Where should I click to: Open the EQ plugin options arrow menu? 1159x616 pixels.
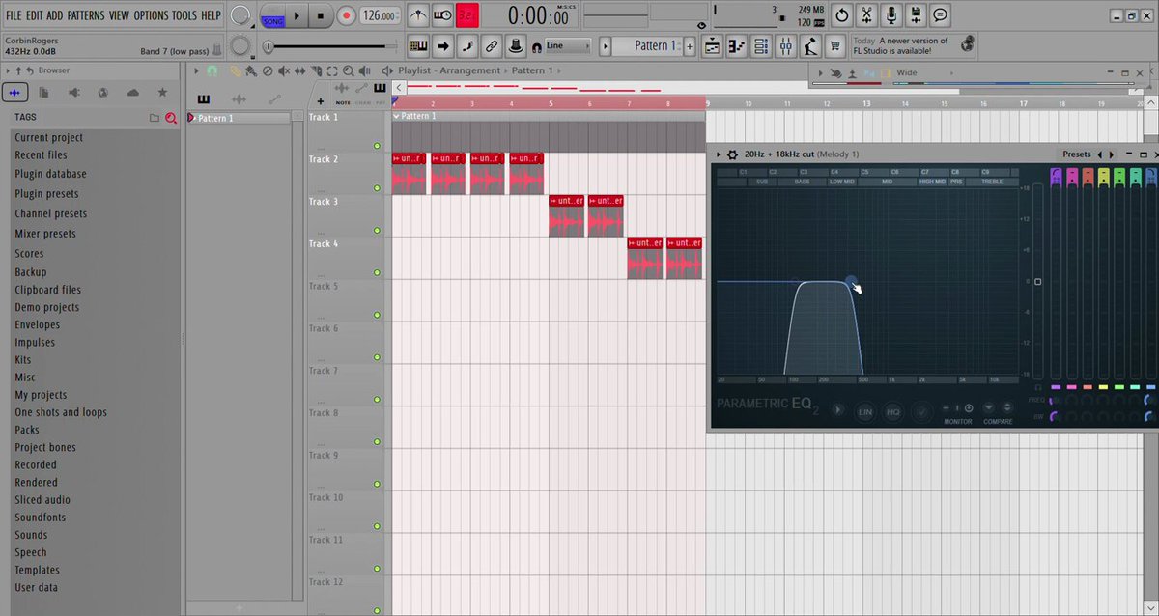[x=718, y=154]
